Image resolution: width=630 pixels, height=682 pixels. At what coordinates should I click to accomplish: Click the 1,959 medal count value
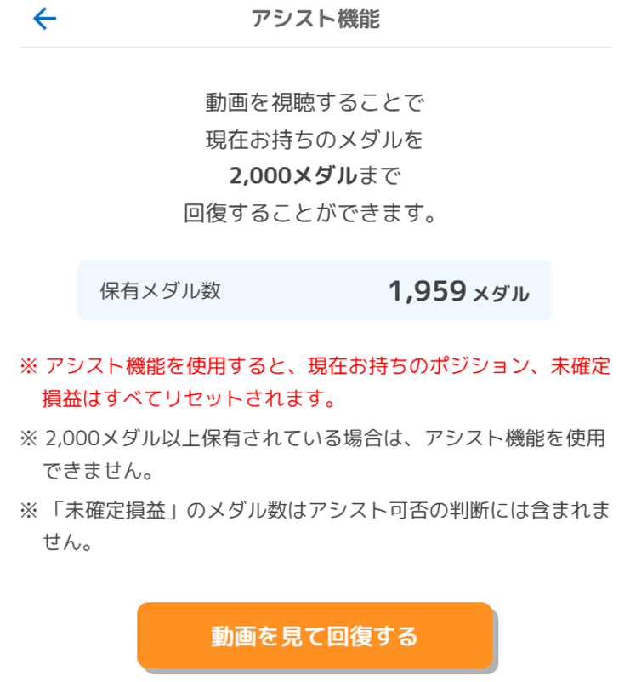427,291
